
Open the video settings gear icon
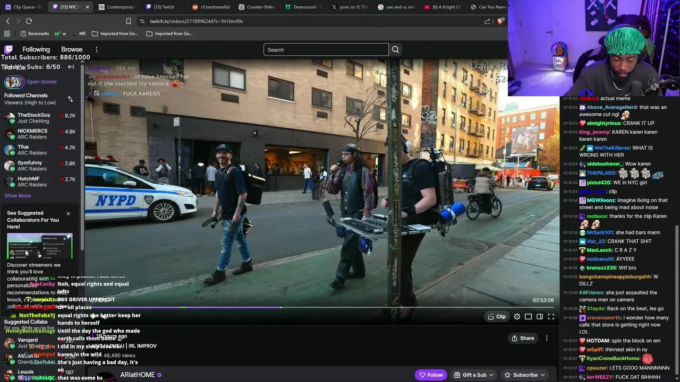pyautogui.click(x=517, y=317)
